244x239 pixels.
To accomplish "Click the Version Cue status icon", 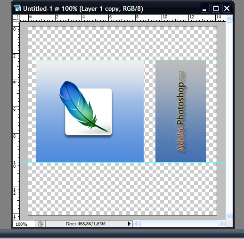I will [41, 224].
